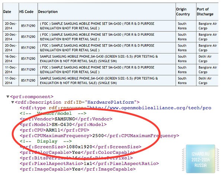This screenshot has width=221, height=175.
Task: Open the openmobilealliance.org resource URL
Action: coord(150,108)
